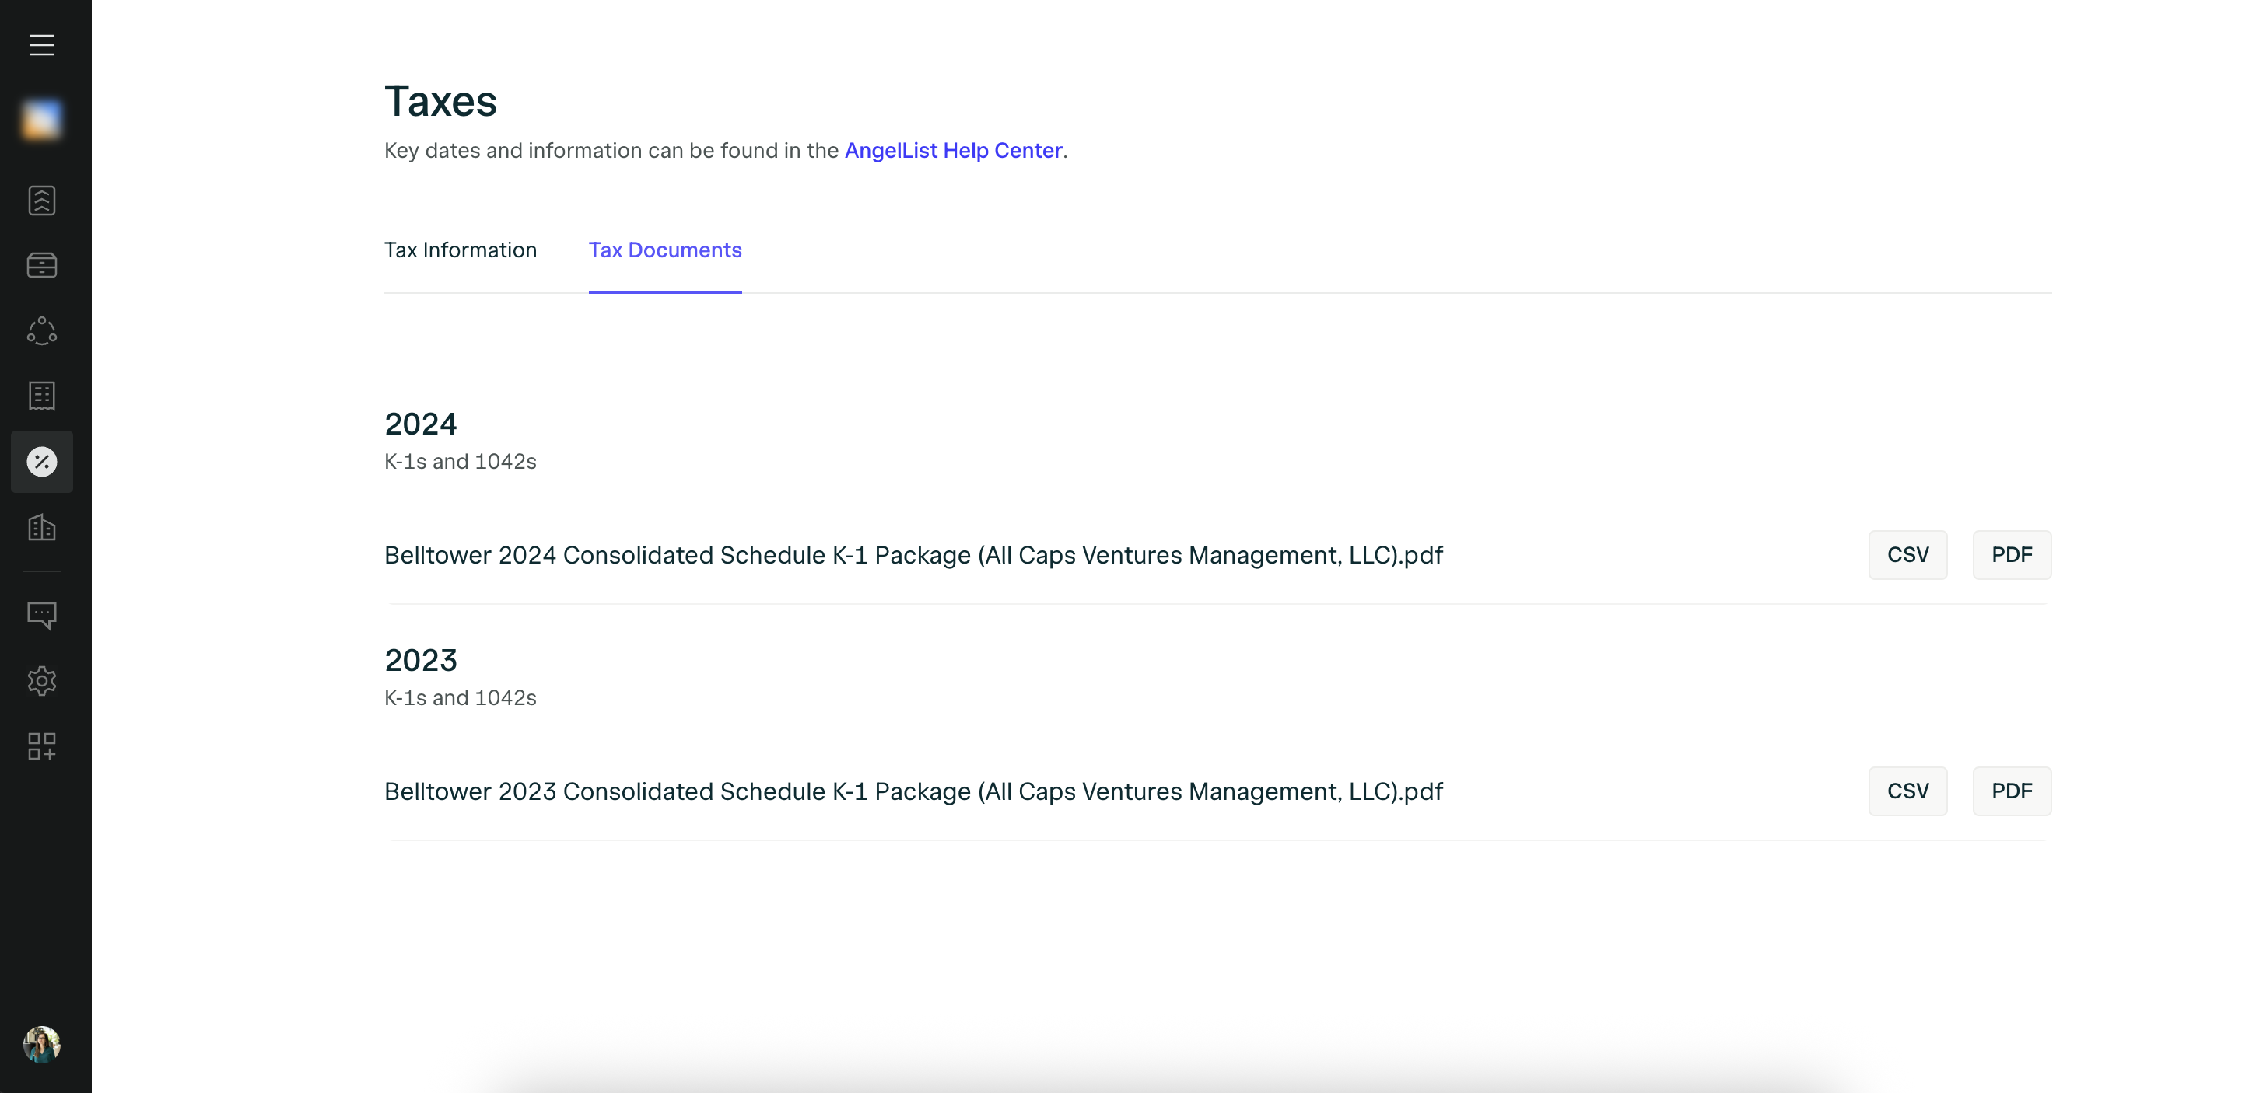
Task: Download the CSV for Belltower 2023 K-1 Package
Action: (x=1907, y=791)
